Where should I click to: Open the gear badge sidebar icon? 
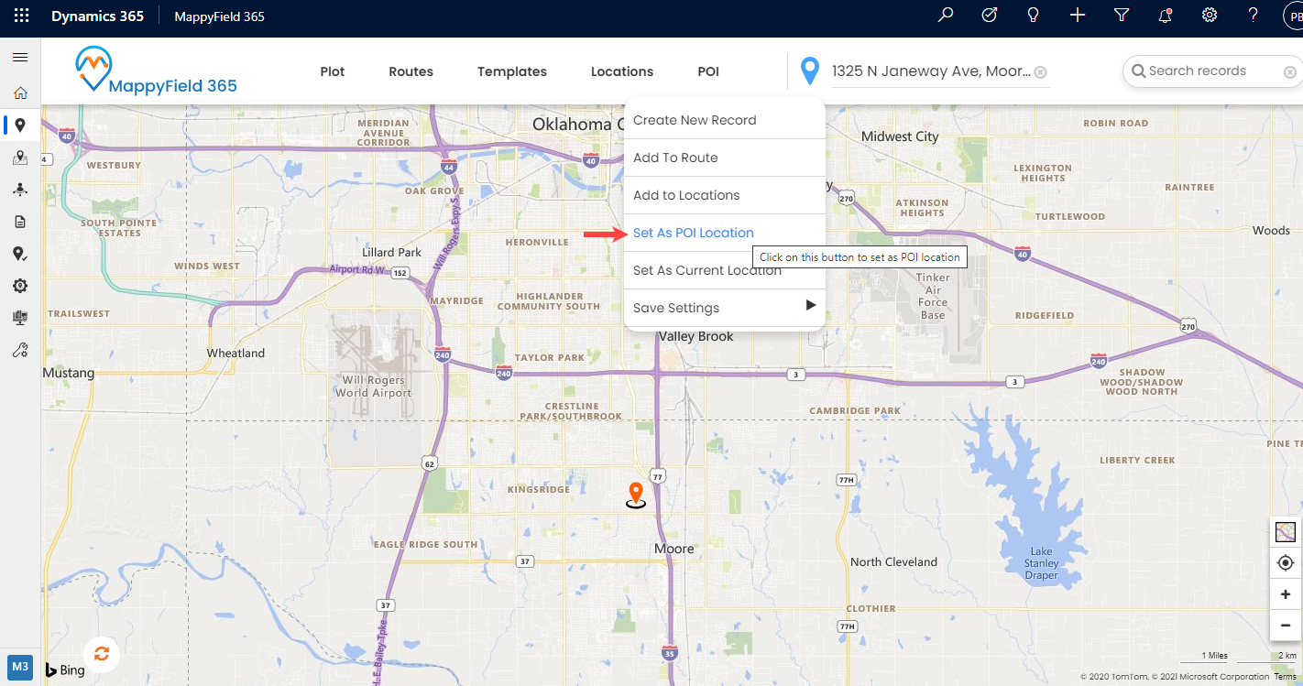click(20, 286)
